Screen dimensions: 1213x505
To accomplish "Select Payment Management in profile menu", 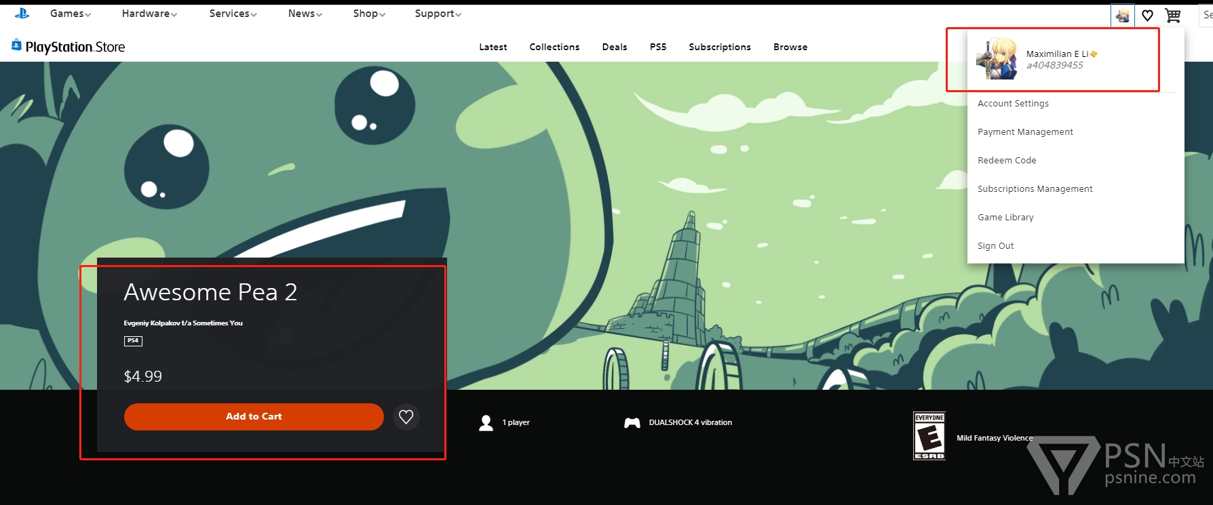I will click(x=1025, y=132).
